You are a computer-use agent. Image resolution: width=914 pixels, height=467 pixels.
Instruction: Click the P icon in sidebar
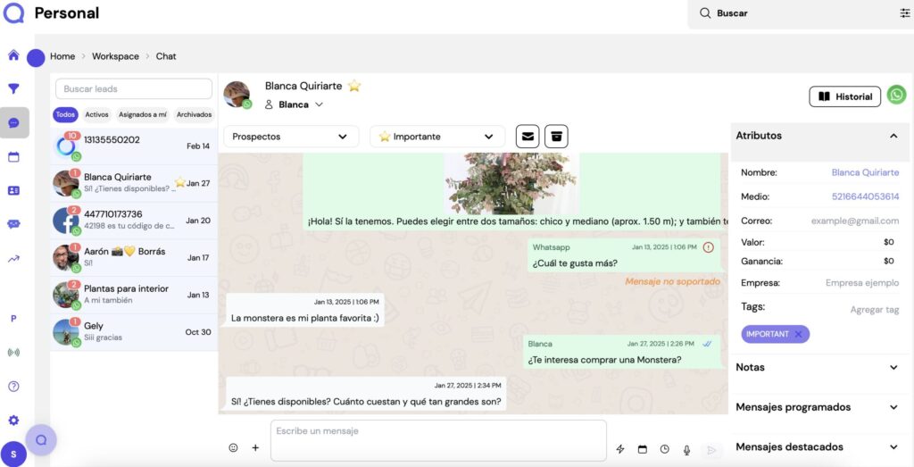[13, 319]
